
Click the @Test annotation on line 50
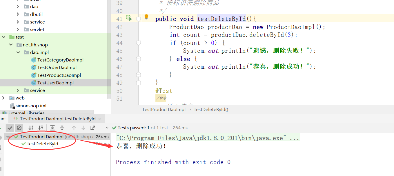click(x=164, y=91)
